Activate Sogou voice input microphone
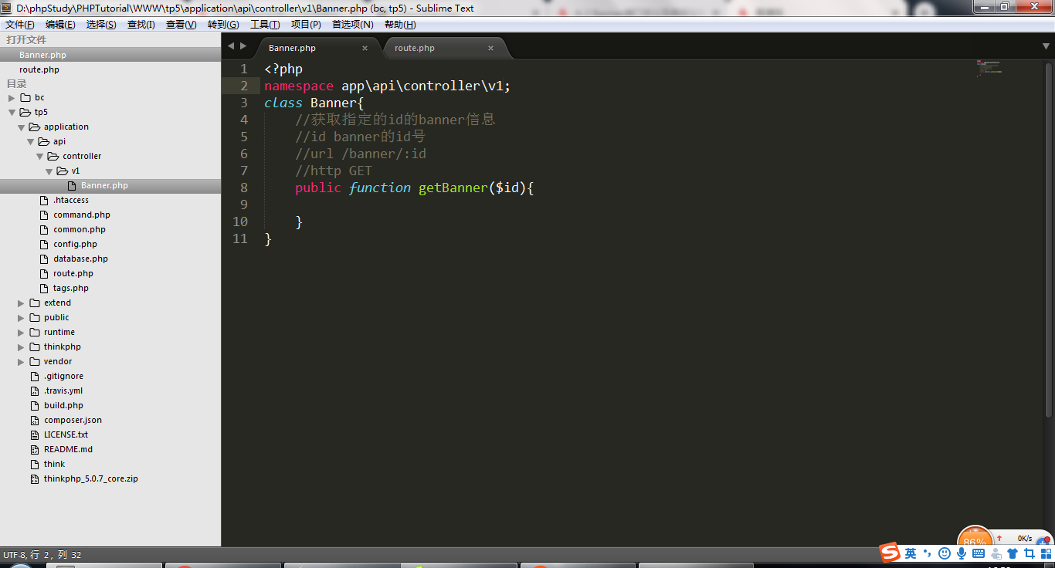 pos(962,553)
